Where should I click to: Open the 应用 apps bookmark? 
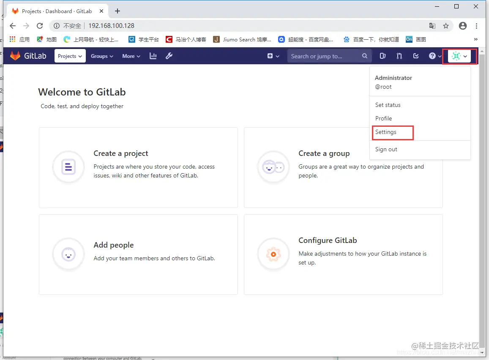pyautogui.click(x=19, y=39)
